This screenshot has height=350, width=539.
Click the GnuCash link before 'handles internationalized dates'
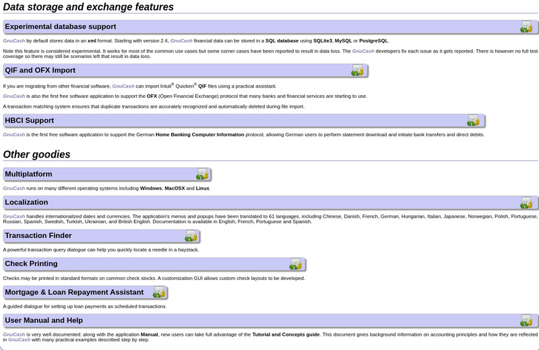(x=14, y=216)
